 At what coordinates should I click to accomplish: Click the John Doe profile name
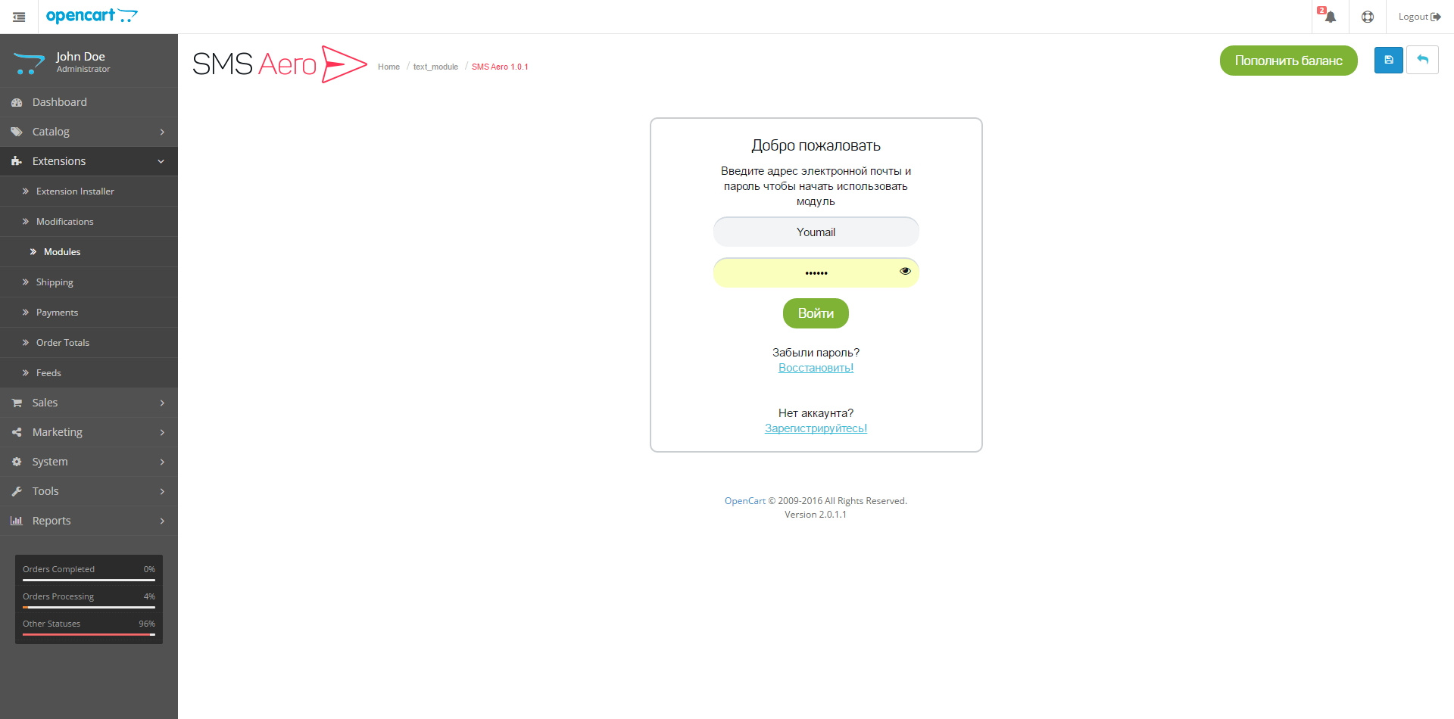point(80,56)
